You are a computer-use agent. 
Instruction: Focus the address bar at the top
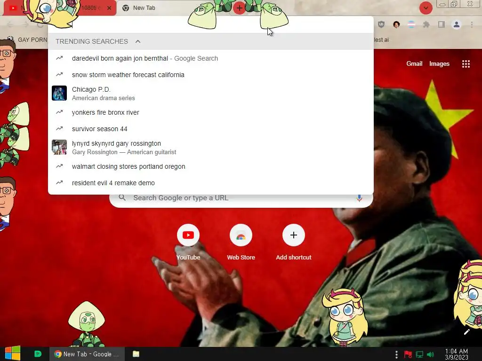[x=211, y=24]
